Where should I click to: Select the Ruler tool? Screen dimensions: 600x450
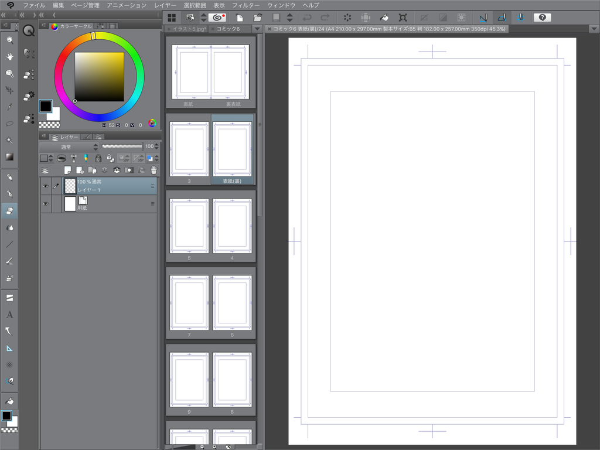9,348
